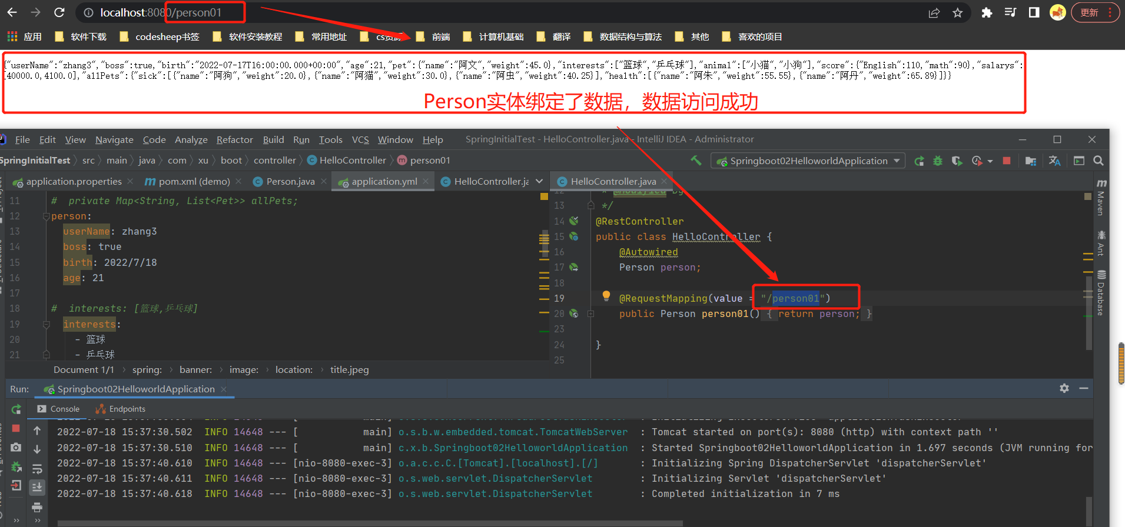
Task: Click the Search Everywhere magnifier icon
Action: pyautogui.click(x=1099, y=161)
